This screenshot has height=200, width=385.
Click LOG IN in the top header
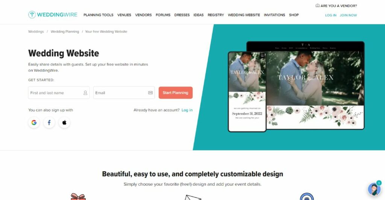coord(331,15)
